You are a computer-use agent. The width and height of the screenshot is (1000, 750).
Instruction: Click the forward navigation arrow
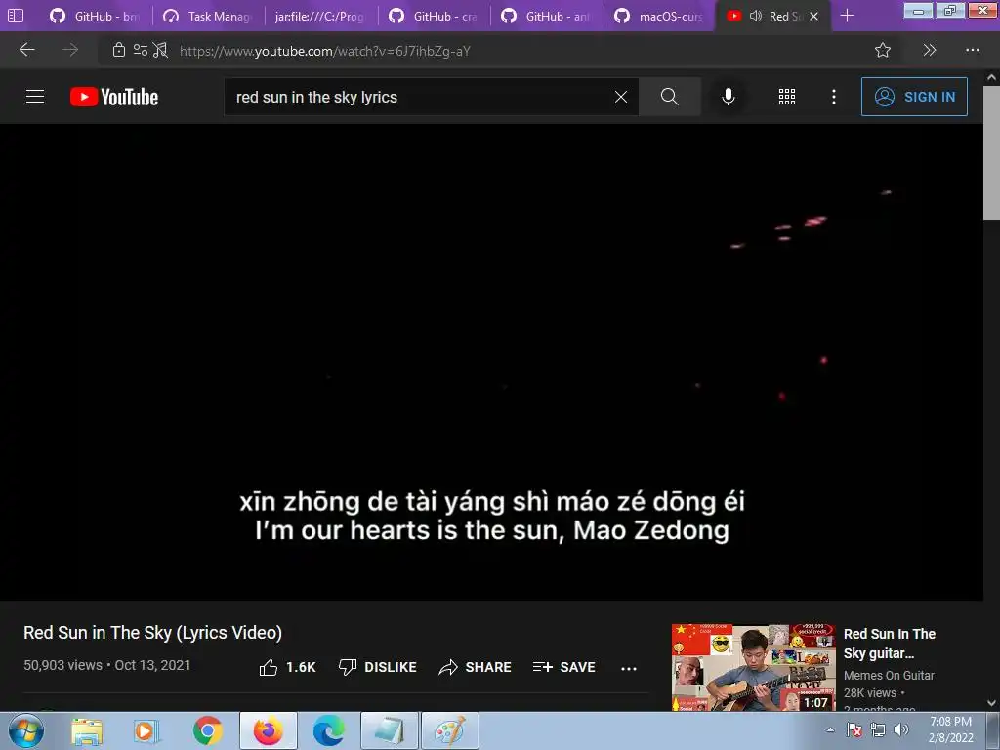pos(70,50)
